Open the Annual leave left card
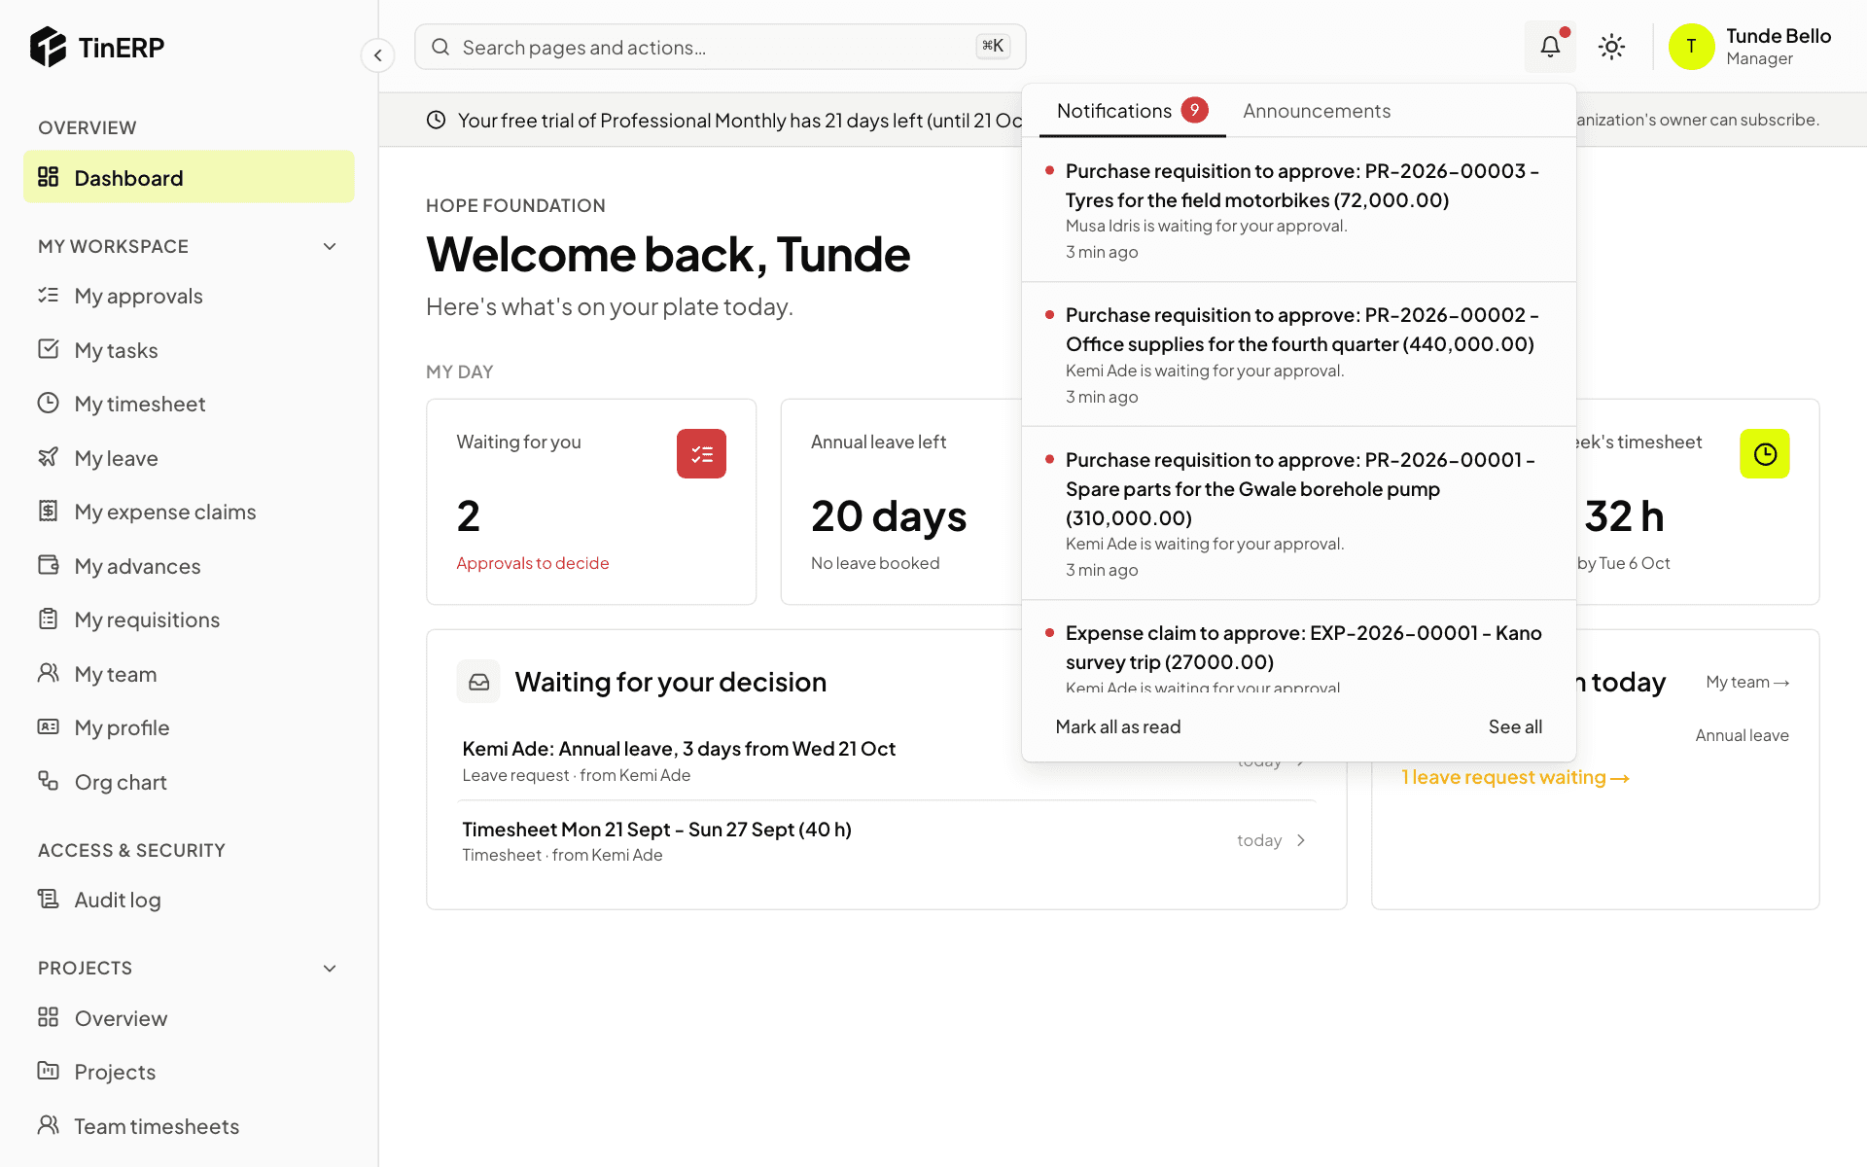Viewport: 1867px width, 1167px height. click(x=901, y=502)
